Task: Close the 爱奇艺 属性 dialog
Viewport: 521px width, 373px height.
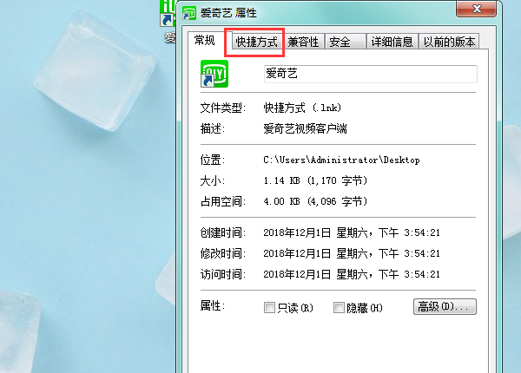Action: click(x=477, y=9)
